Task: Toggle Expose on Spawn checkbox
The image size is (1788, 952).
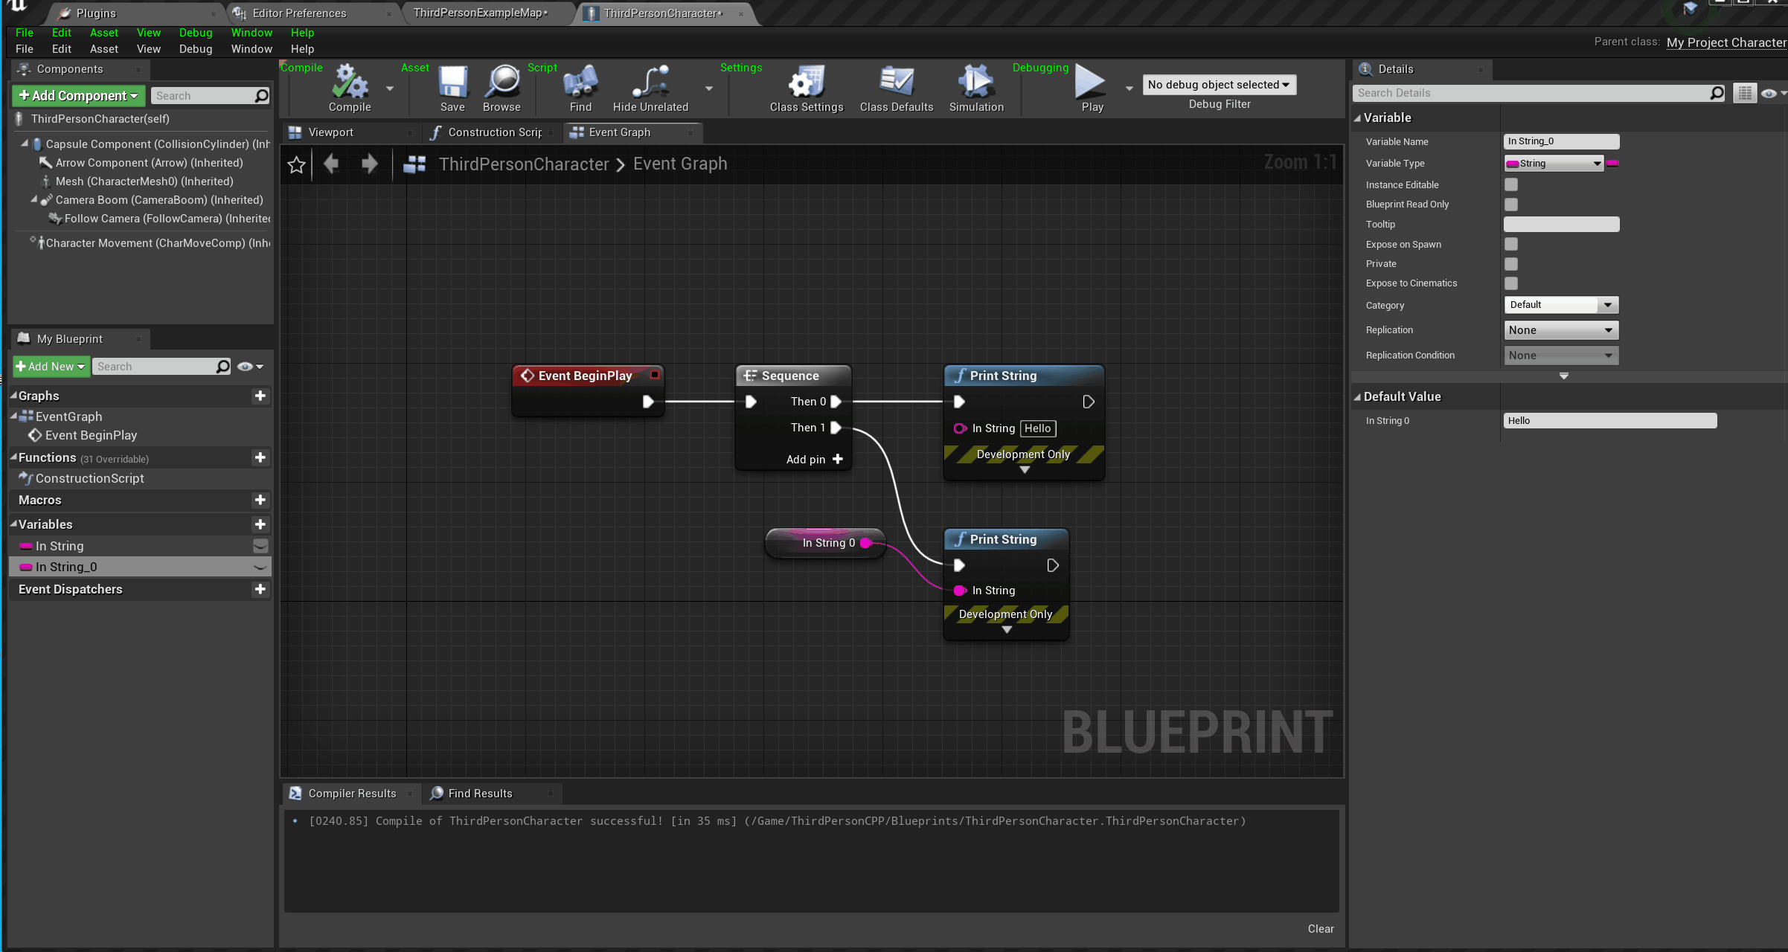Action: click(1511, 244)
